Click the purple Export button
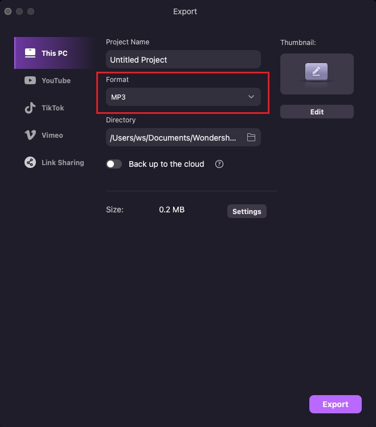Screen dimensions: 376x427 click(336, 404)
